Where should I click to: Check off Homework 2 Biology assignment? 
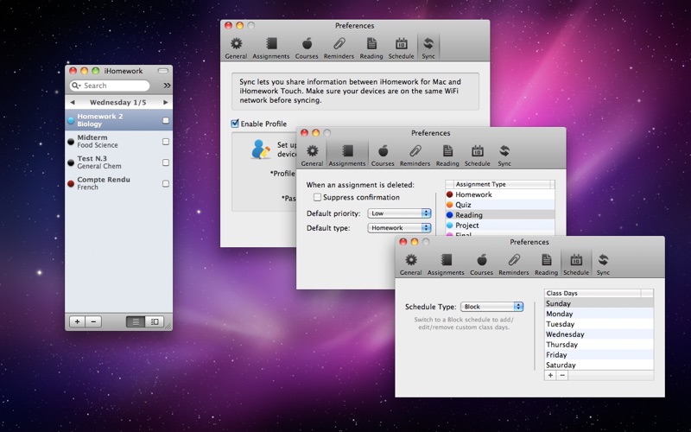click(166, 120)
